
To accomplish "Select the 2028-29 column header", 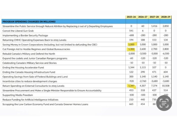I will (166, 17).
